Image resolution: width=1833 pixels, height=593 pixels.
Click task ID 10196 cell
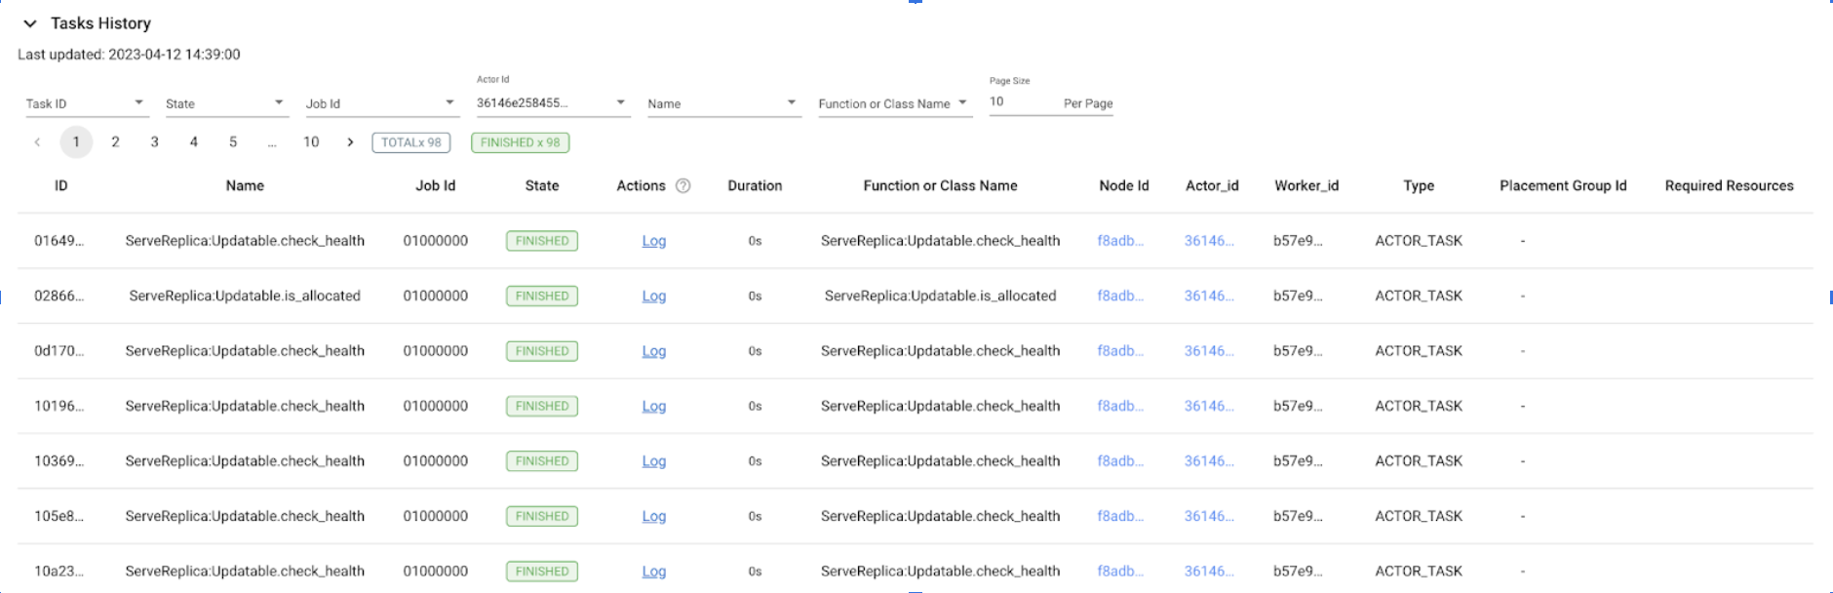(59, 406)
